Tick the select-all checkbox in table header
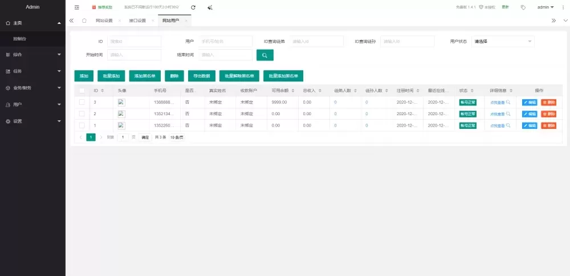The image size is (570, 276). pos(82,91)
